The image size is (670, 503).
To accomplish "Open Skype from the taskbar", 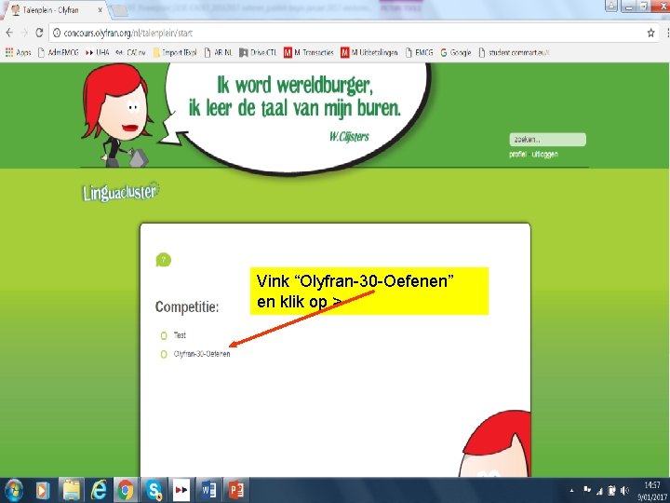I will coord(154,490).
